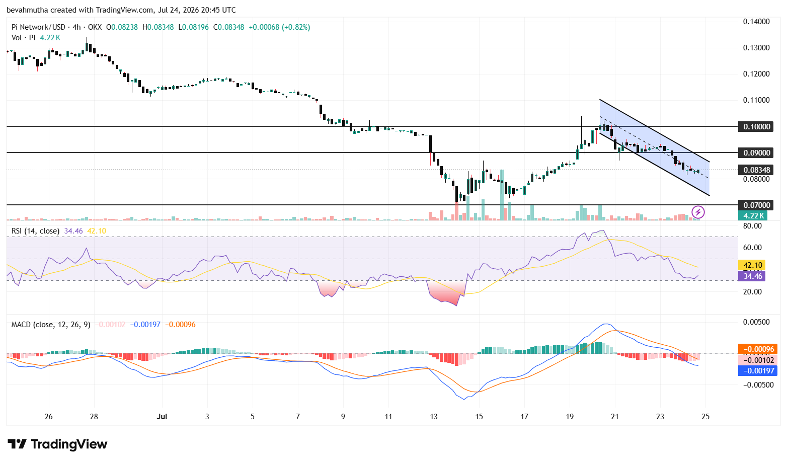Viewport: 787px width, 463px height.
Task: Click the RSI (14, close) indicator label
Action: pyautogui.click(x=35, y=231)
